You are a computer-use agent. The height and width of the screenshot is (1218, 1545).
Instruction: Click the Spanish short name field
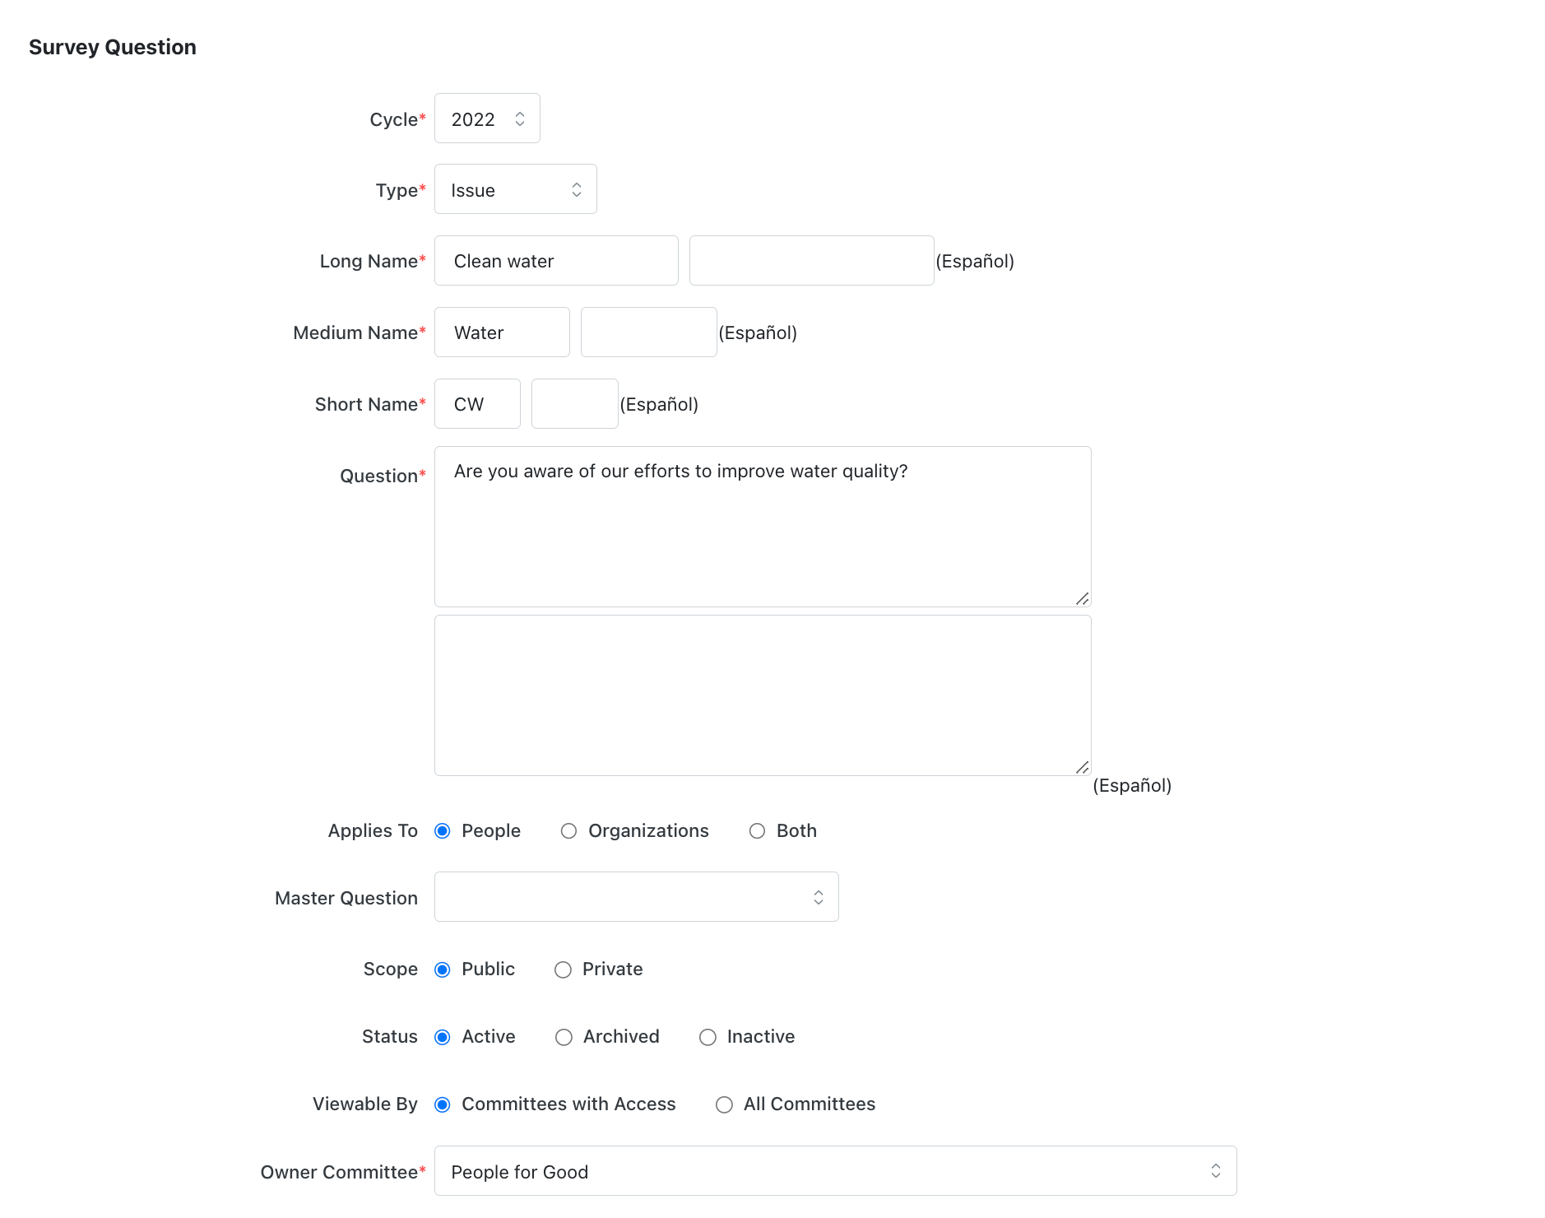(x=574, y=403)
